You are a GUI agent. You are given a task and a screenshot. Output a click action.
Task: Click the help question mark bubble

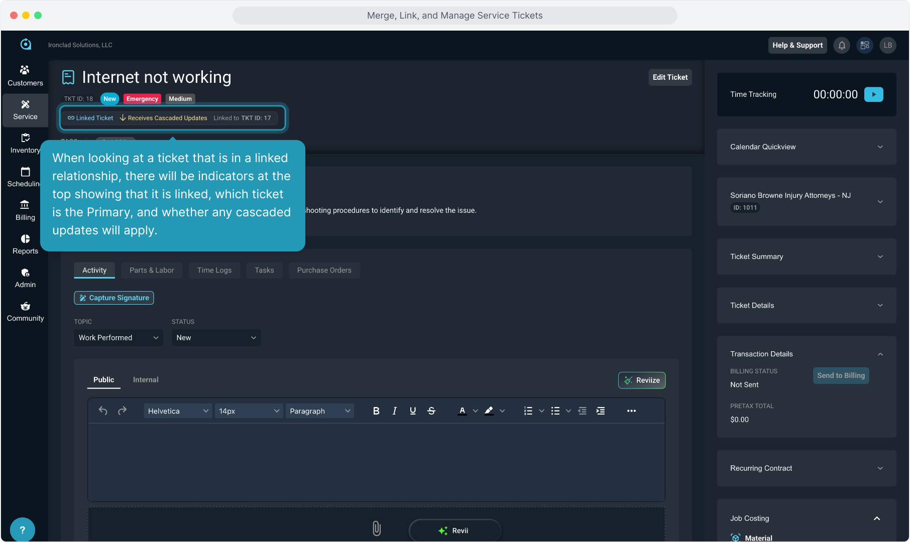pyautogui.click(x=22, y=529)
